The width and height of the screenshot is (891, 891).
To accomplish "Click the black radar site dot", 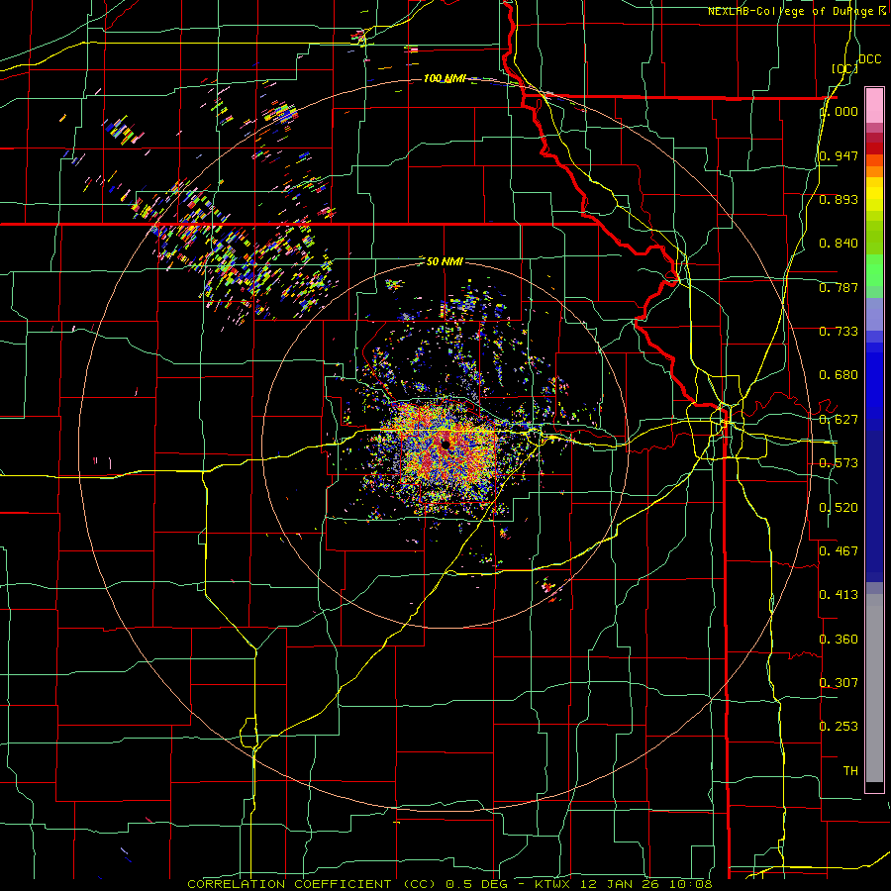I will (x=445, y=445).
